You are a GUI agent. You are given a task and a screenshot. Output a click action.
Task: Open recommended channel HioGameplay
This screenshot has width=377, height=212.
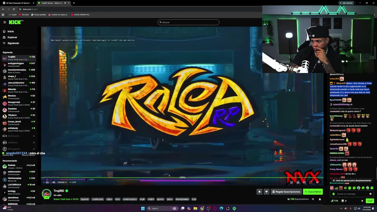19,179
